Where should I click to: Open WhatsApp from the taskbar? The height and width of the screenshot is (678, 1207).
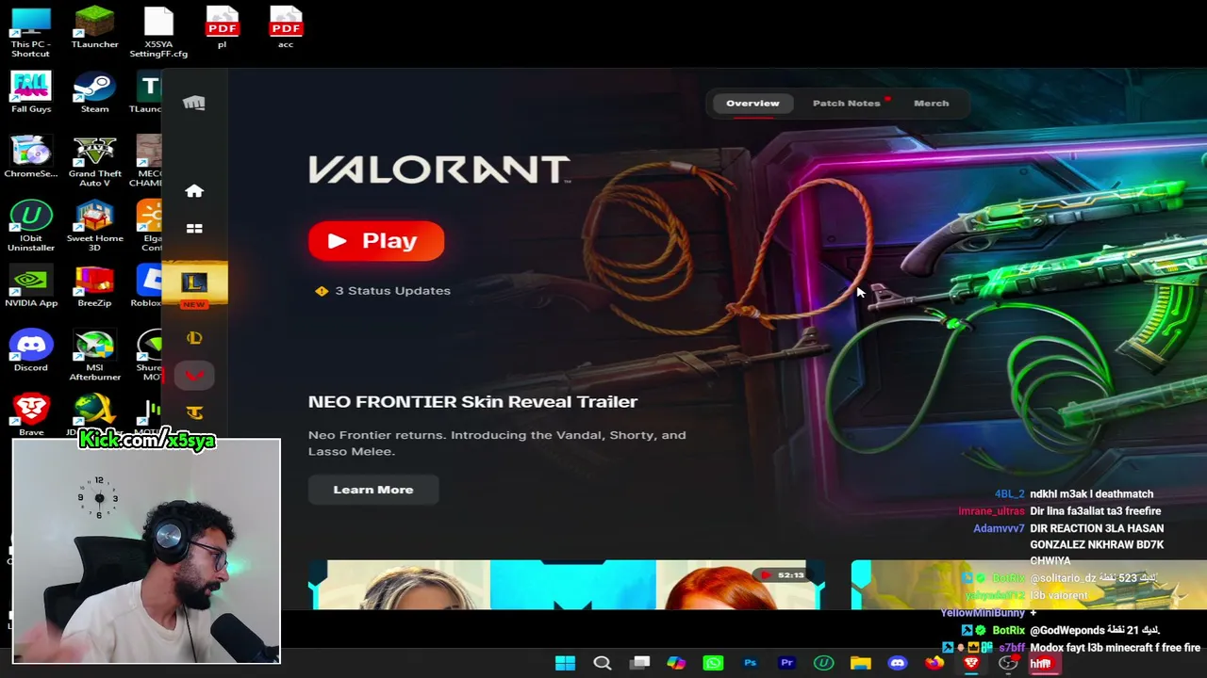coord(713,663)
